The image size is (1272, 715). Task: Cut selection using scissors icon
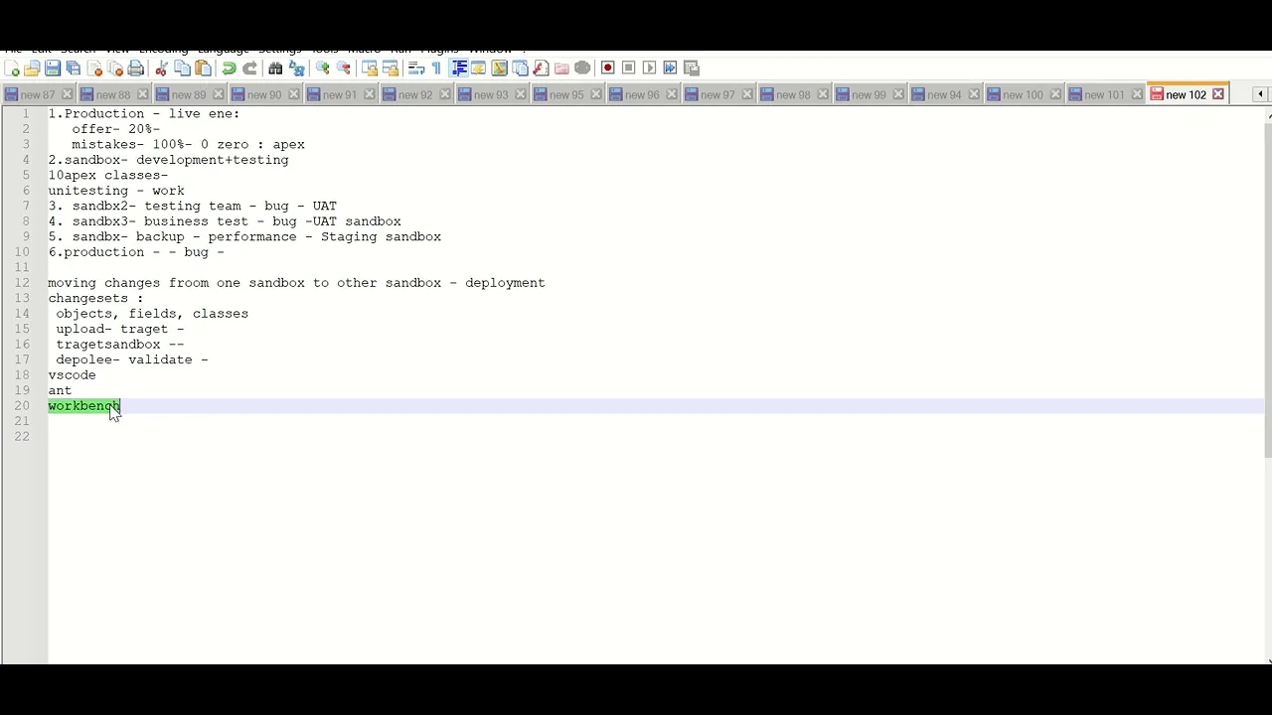tap(162, 68)
